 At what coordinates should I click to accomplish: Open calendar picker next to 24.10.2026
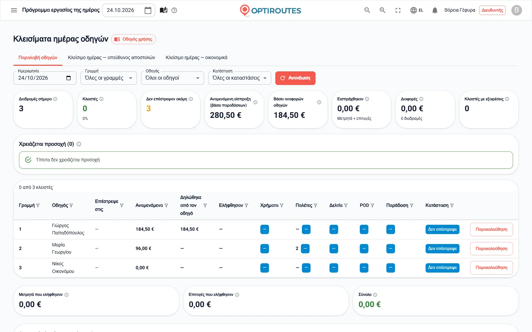(148, 10)
